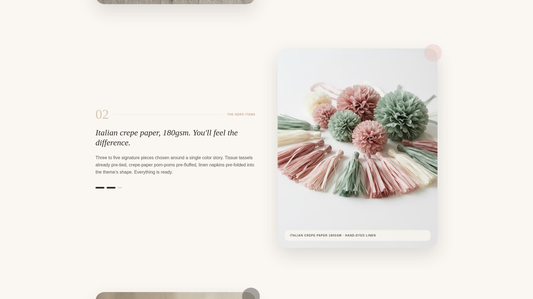This screenshot has height=299, width=533.
Task: Click the crepe paper pom-poms photo
Action: click(357, 148)
